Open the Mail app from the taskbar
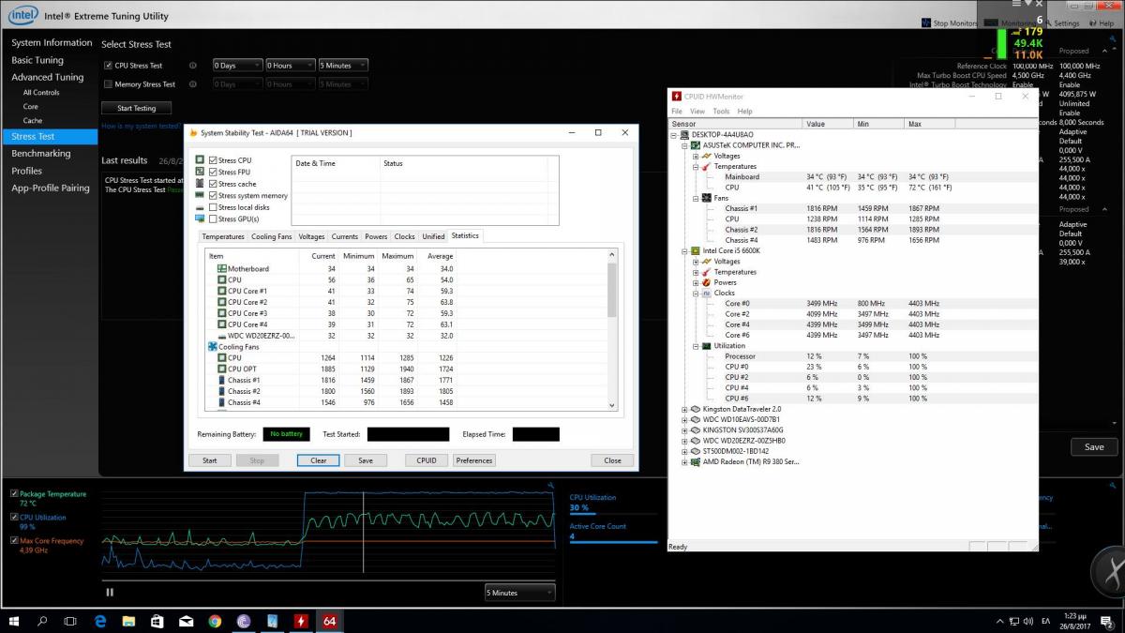 (187, 621)
